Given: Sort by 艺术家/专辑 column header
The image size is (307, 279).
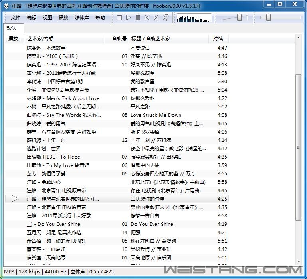Looking at the screenshot, I should [x=65, y=39].
